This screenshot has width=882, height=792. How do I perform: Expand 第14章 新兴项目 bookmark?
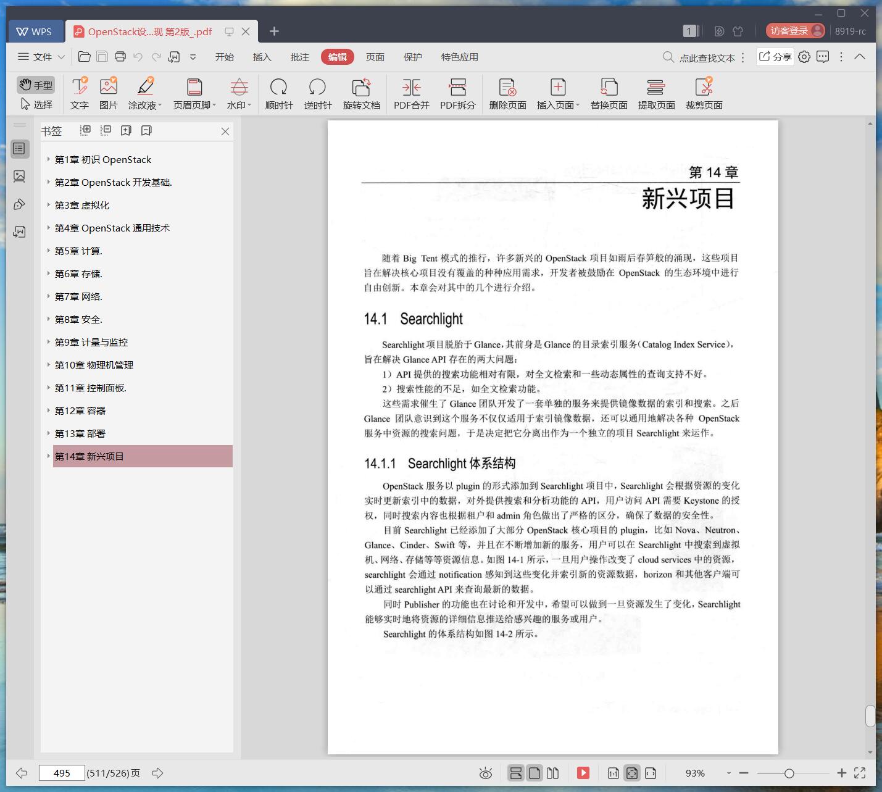[x=49, y=456]
